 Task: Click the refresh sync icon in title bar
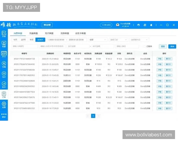[x=145, y=25]
